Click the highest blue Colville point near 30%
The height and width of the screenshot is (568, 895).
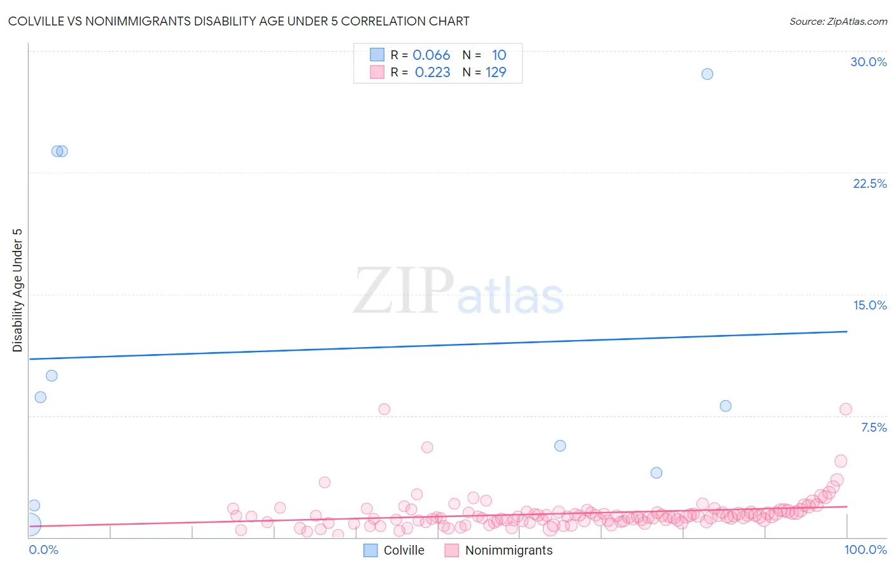(707, 74)
